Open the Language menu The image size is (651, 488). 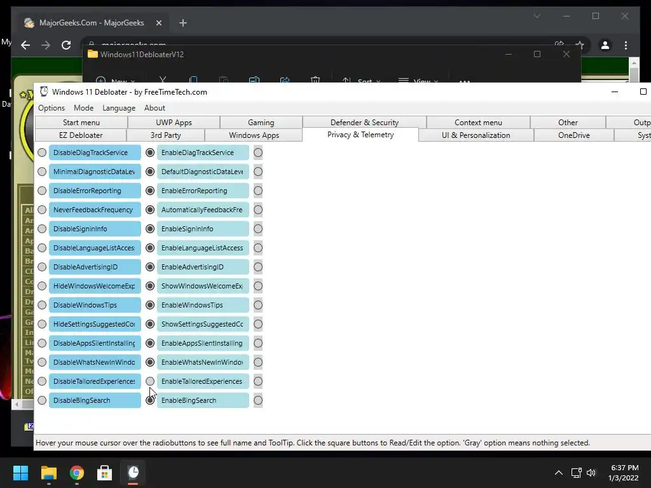click(119, 108)
